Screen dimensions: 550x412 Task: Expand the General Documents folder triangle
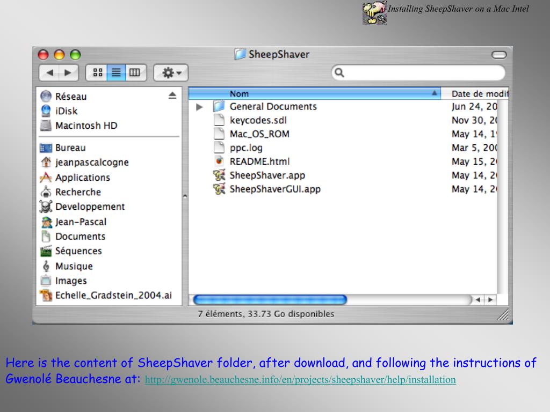click(199, 107)
